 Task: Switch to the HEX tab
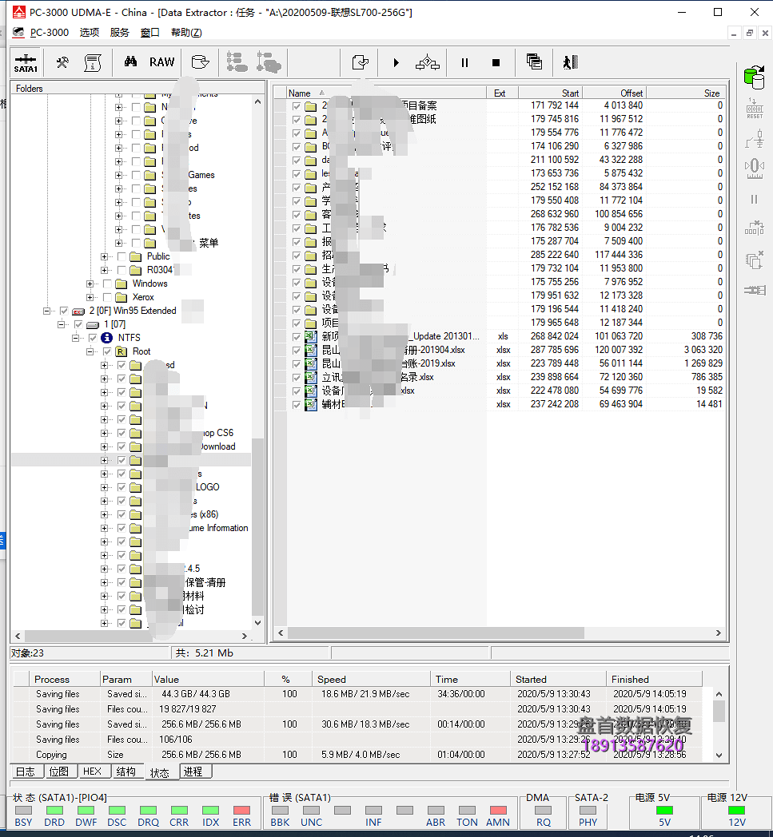[93, 772]
